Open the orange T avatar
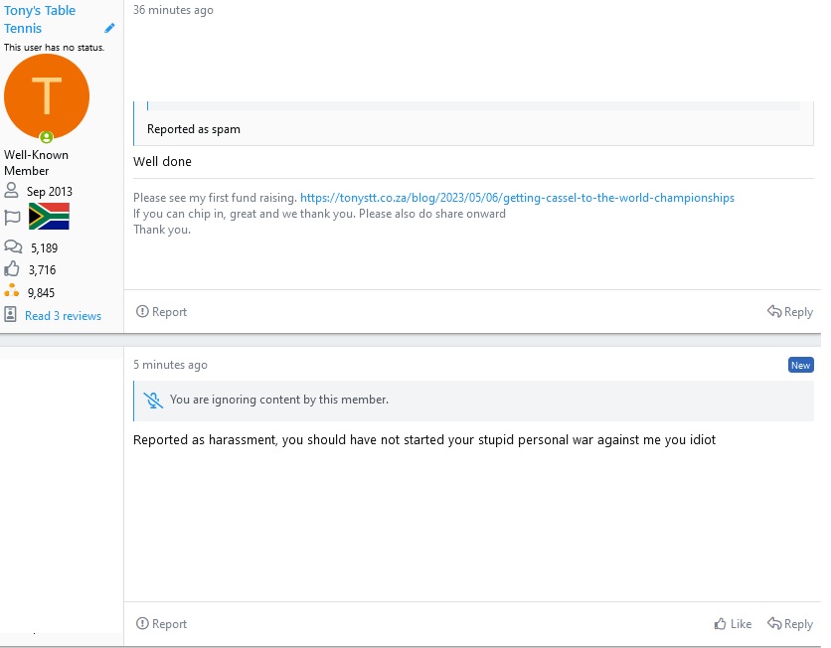831x648 pixels. tap(47, 96)
